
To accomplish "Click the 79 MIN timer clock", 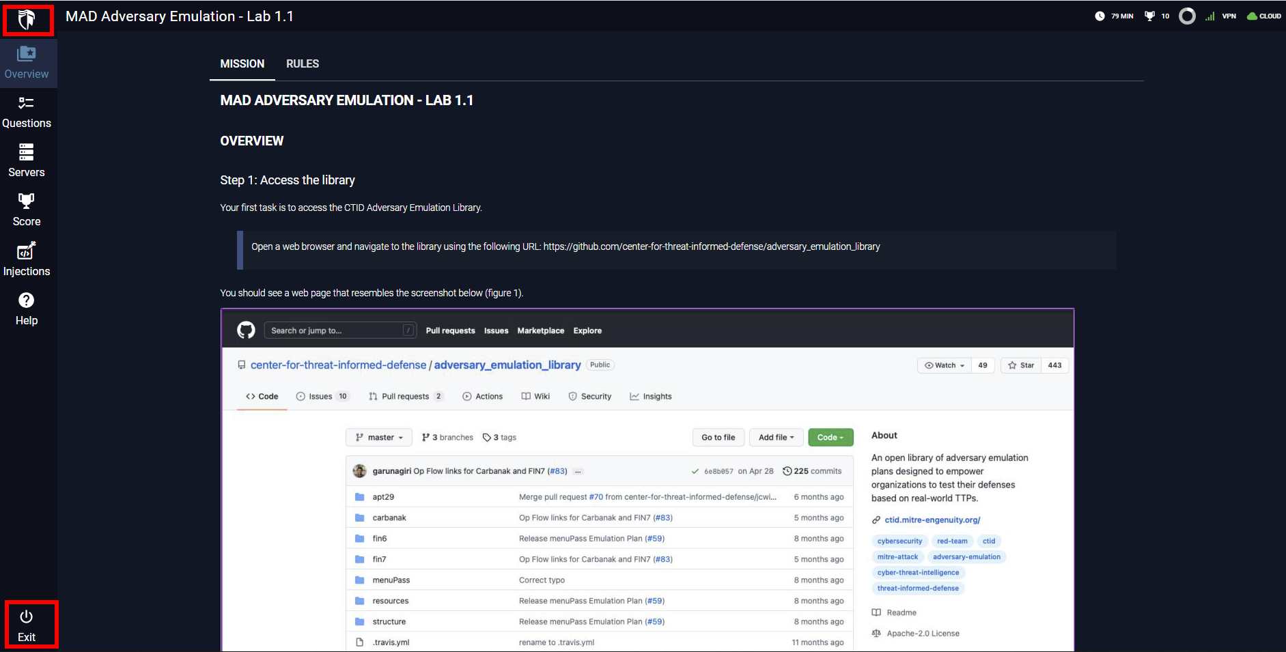I will click(1114, 16).
